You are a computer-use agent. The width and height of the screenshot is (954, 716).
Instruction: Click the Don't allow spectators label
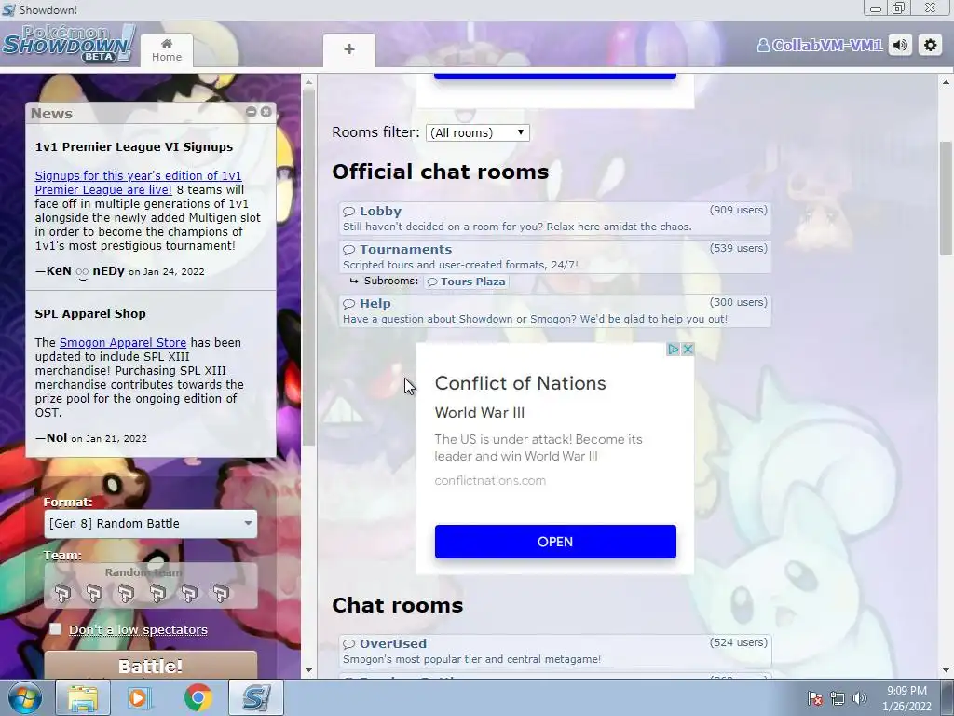(x=138, y=629)
